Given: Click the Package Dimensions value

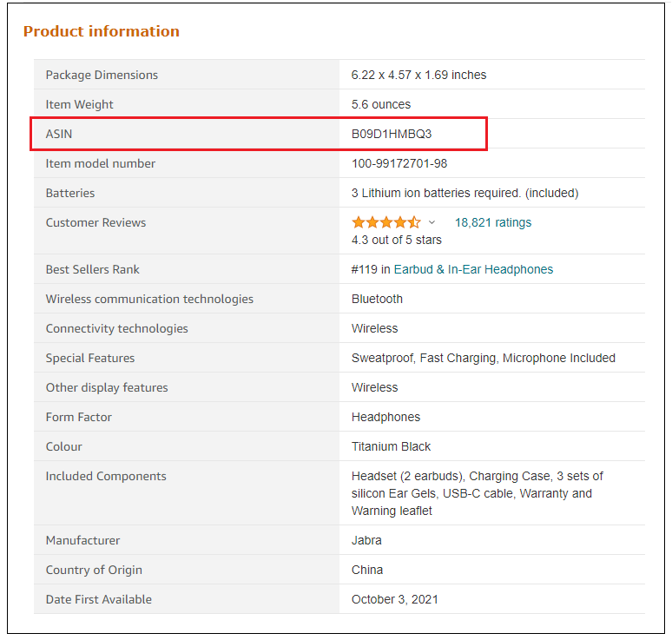Looking at the screenshot, I should pyautogui.click(x=418, y=75).
